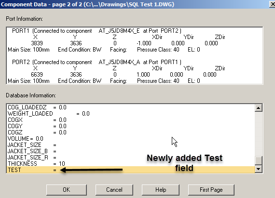Click the PORT2 connection header line
Image resolution: width=275 pixels, height=198 pixels.
click(96, 62)
